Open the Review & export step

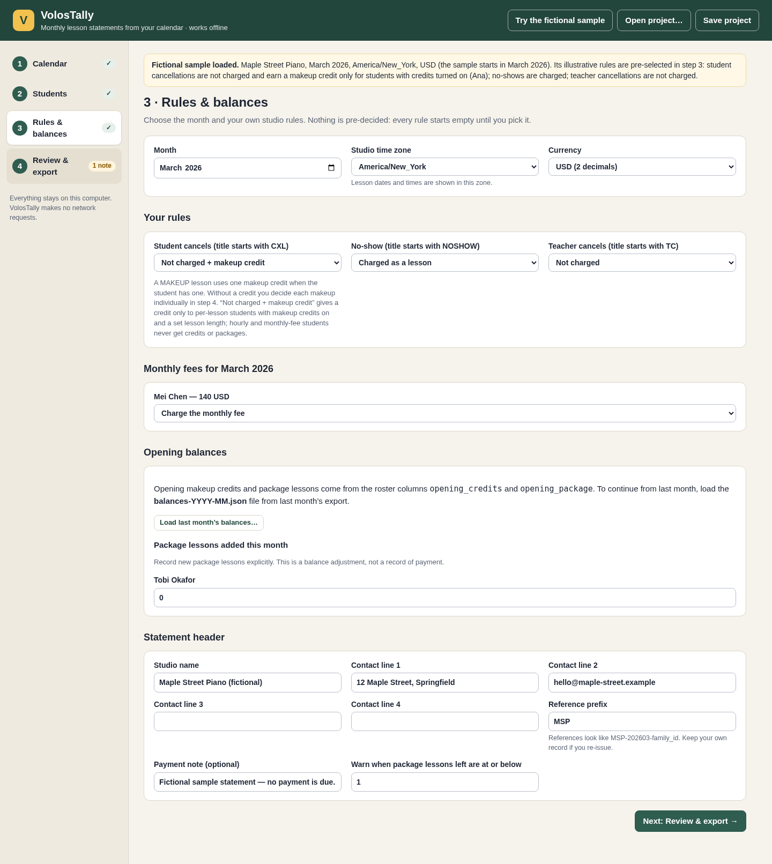(x=64, y=166)
